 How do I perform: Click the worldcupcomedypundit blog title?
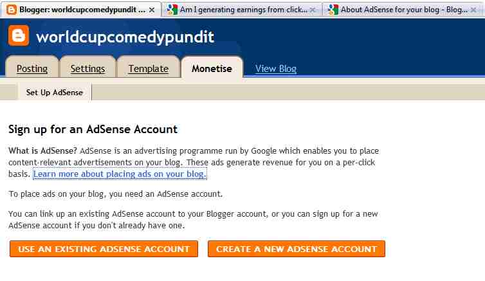click(125, 37)
